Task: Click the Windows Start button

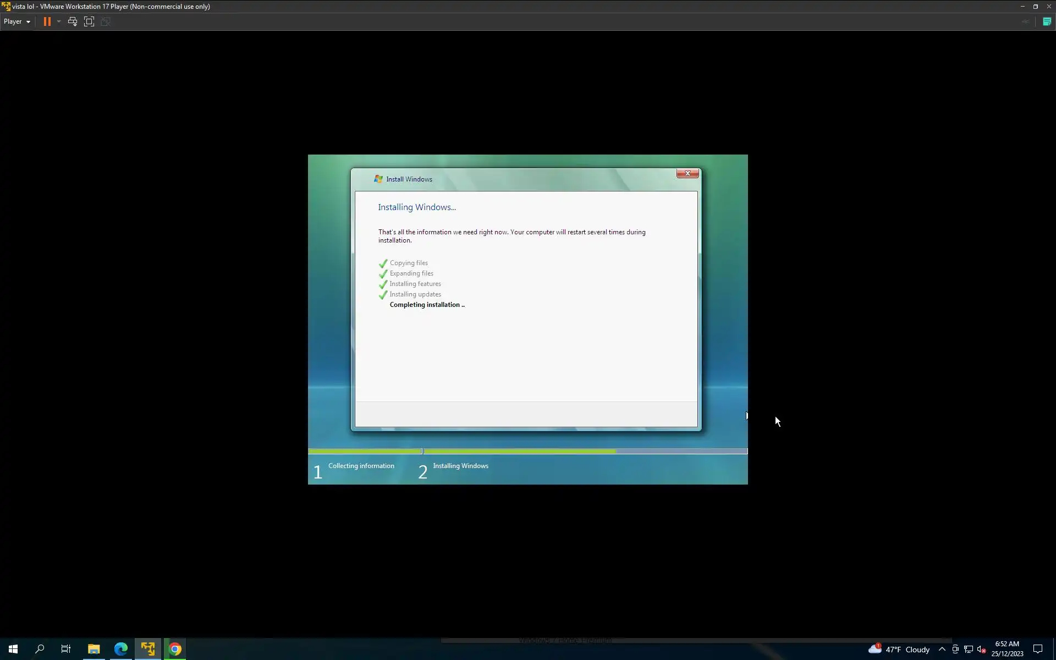Action: click(13, 649)
